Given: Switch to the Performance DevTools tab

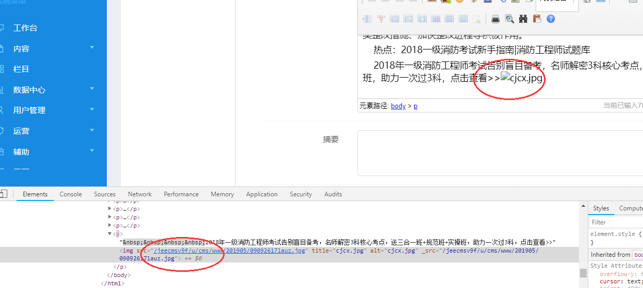Looking at the screenshot, I should (181, 194).
